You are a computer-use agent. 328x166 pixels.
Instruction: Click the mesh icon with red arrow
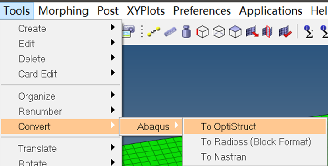(x=252, y=32)
